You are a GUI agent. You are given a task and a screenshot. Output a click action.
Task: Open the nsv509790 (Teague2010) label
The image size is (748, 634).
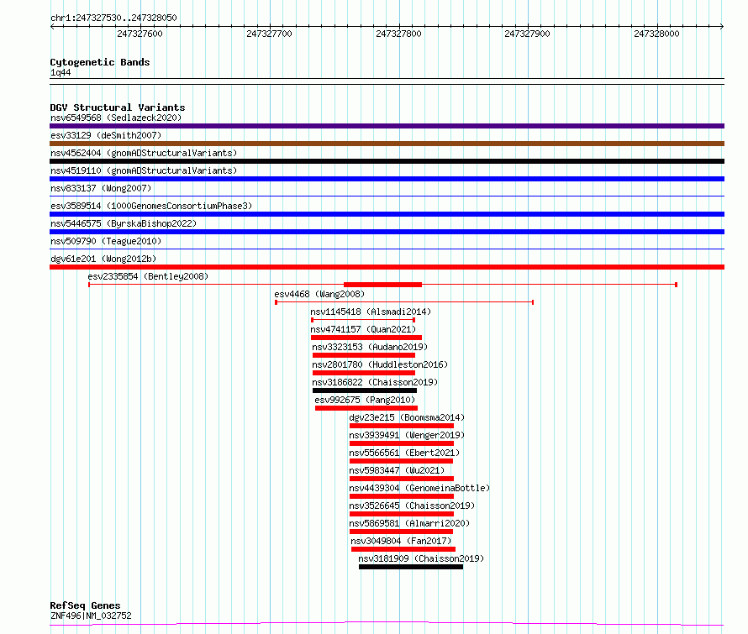coord(106,241)
